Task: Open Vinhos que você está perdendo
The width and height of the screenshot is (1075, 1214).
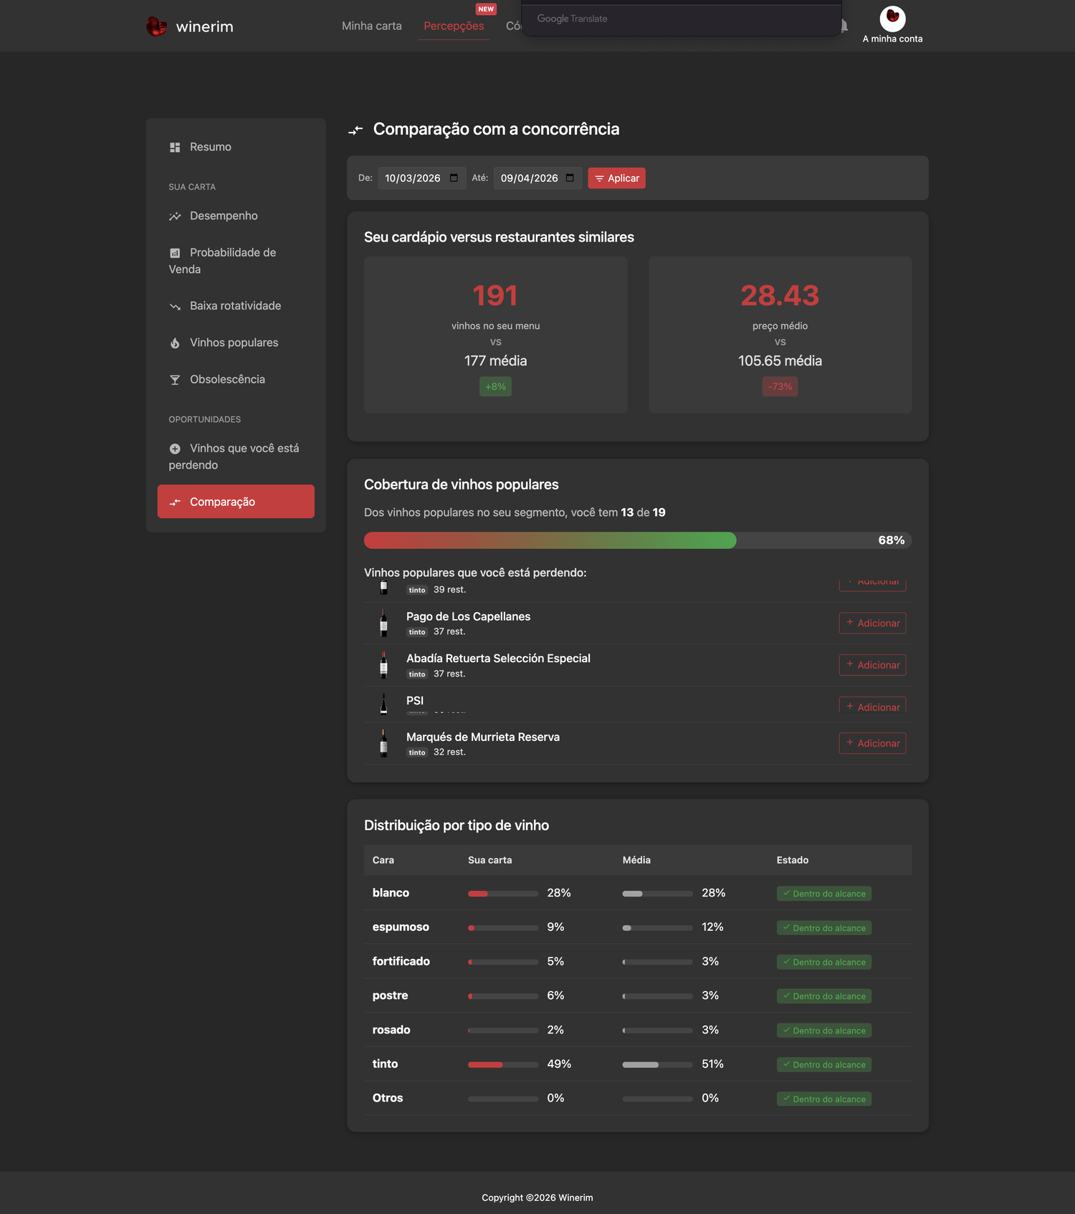Action: point(236,457)
